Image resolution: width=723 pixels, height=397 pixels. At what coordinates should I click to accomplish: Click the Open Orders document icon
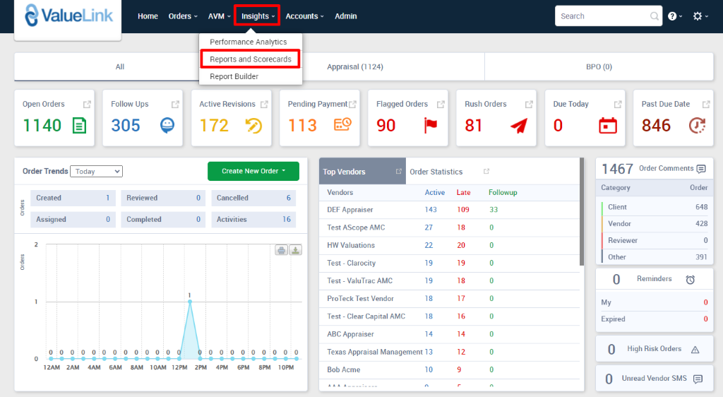[79, 126]
